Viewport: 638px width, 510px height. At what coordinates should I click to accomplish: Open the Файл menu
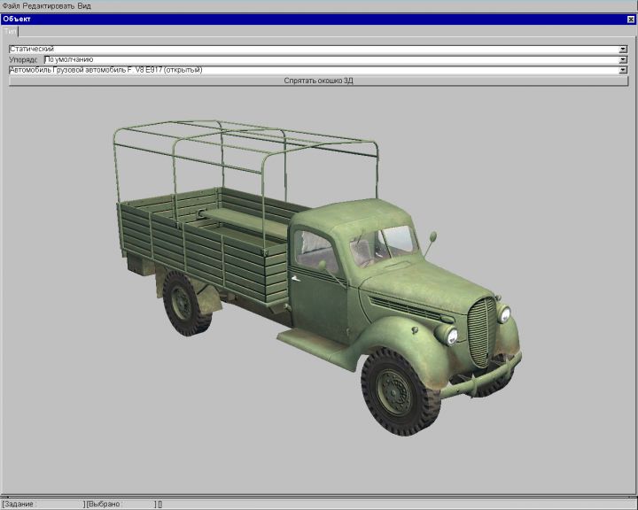click(x=11, y=5)
